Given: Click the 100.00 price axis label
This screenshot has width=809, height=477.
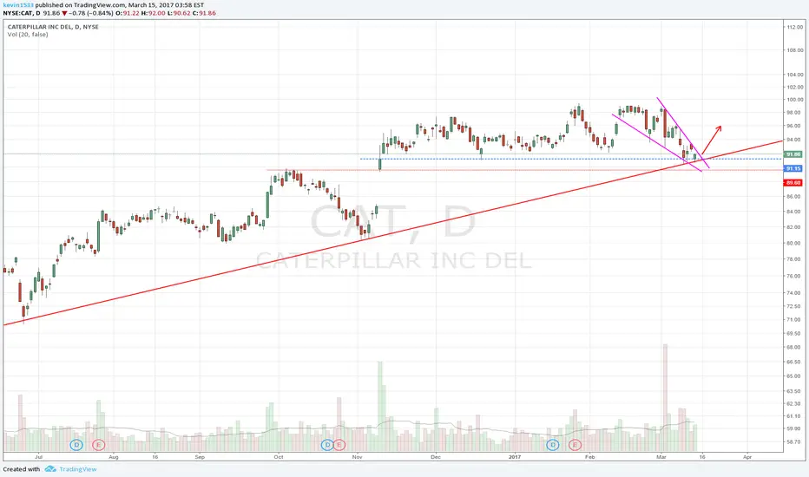Looking at the screenshot, I should coord(795,100).
